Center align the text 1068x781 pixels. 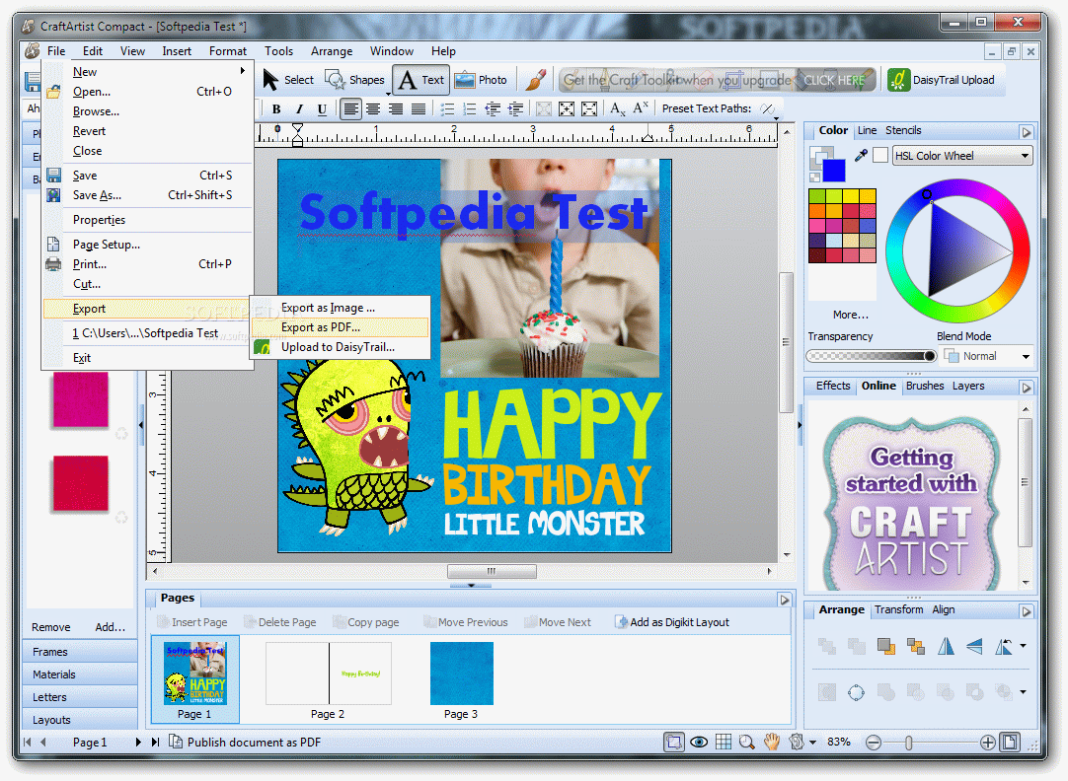click(373, 108)
